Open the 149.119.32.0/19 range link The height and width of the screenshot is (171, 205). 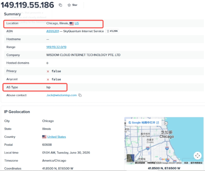pyautogui.click(x=56, y=47)
